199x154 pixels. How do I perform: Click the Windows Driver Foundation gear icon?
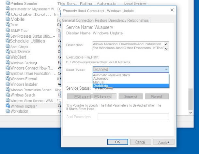click(x=8, y=73)
